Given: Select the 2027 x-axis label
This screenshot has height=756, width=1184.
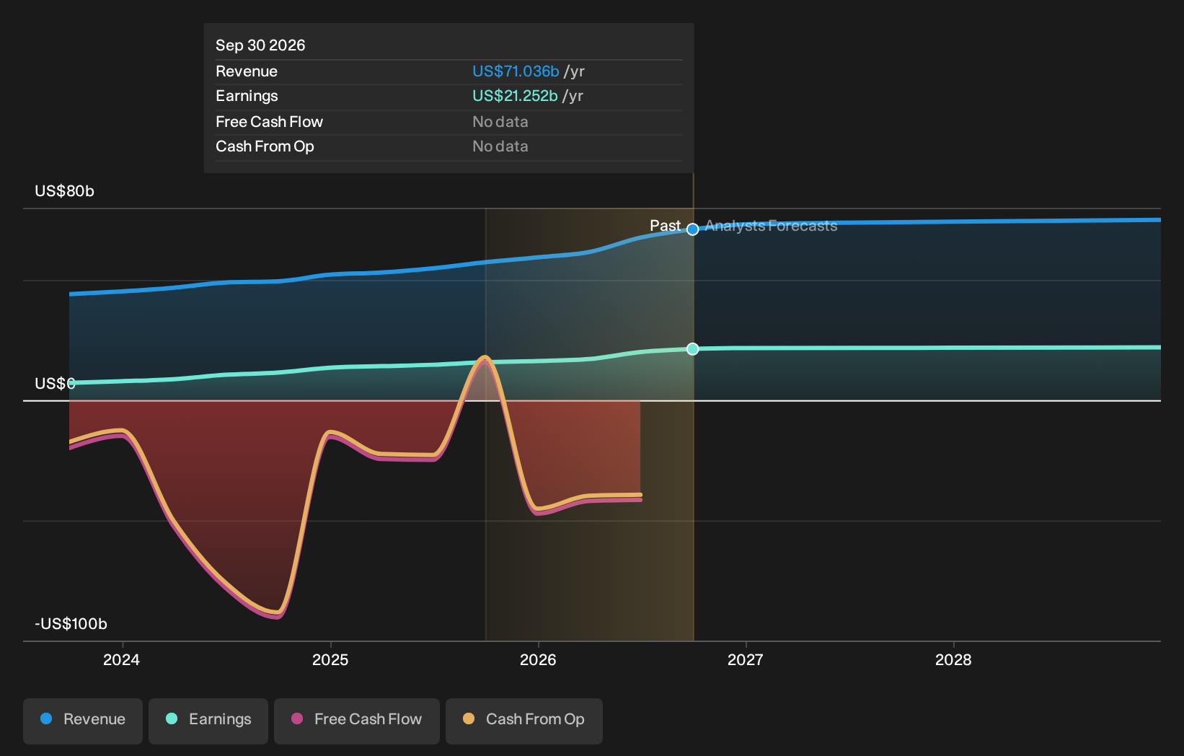Looking at the screenshot, I should point(746,660).
